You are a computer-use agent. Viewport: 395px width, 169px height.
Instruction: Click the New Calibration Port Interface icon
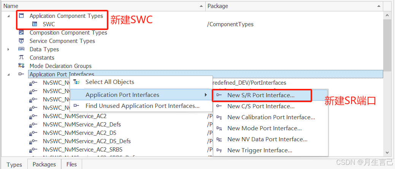pyautogui.click(x=219, y=117)
